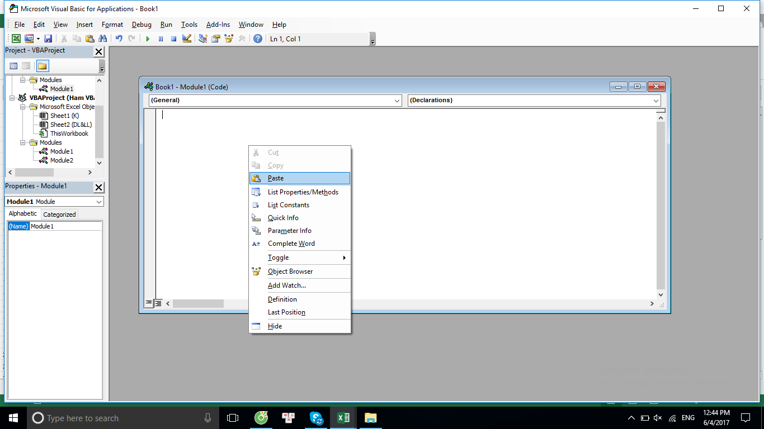Collapse the Microsoft Excel Objects folder
The width and height of the screenshot is (764, 429).
tap(23, 107)
